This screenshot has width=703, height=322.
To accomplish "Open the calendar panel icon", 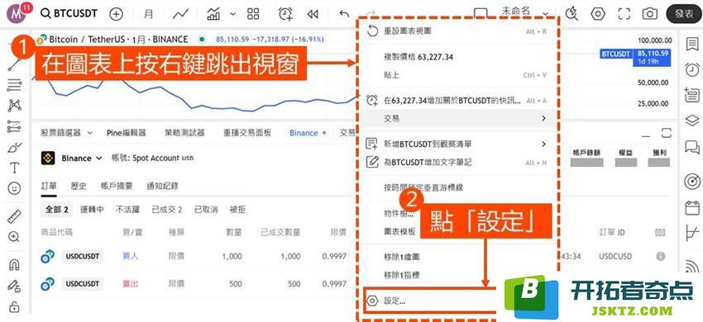I will click(x=692, y=208).
